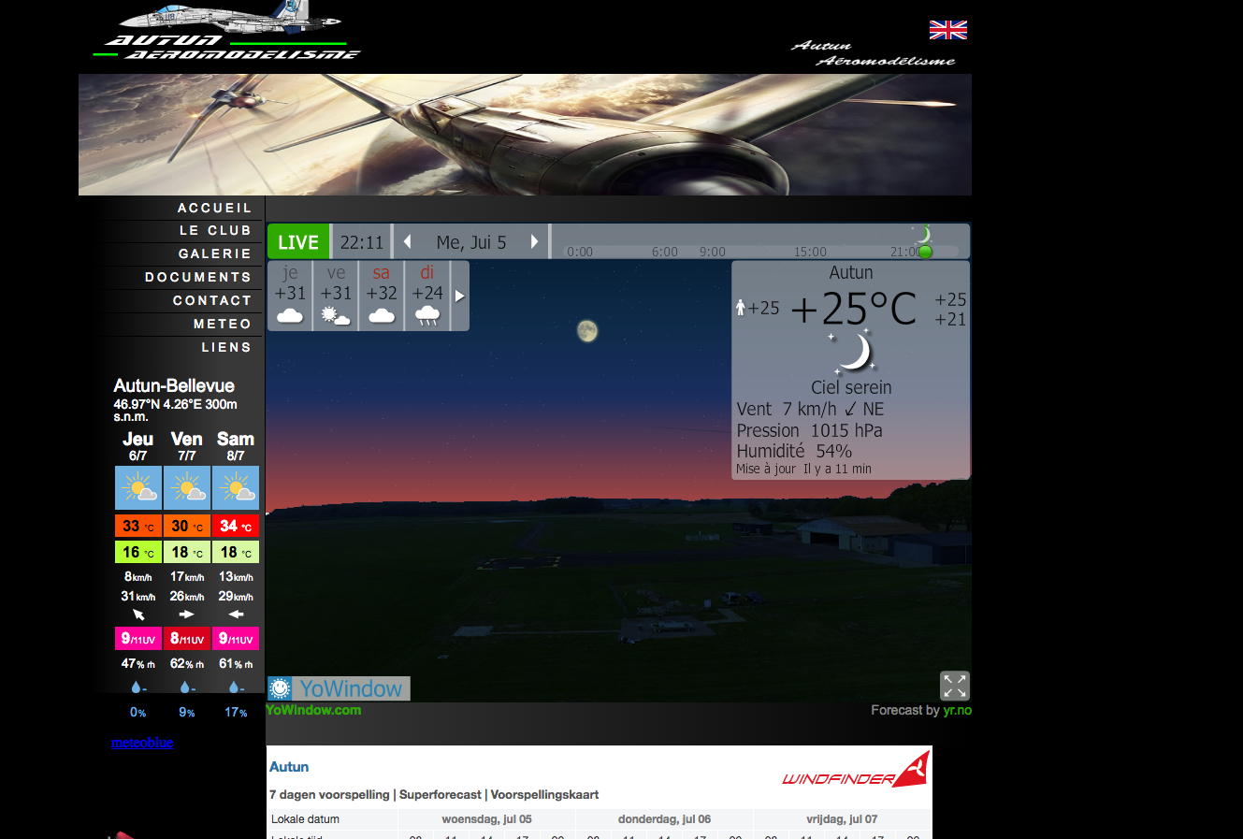
Task: Open the METEO menu item
Action: tap(222, 324)
